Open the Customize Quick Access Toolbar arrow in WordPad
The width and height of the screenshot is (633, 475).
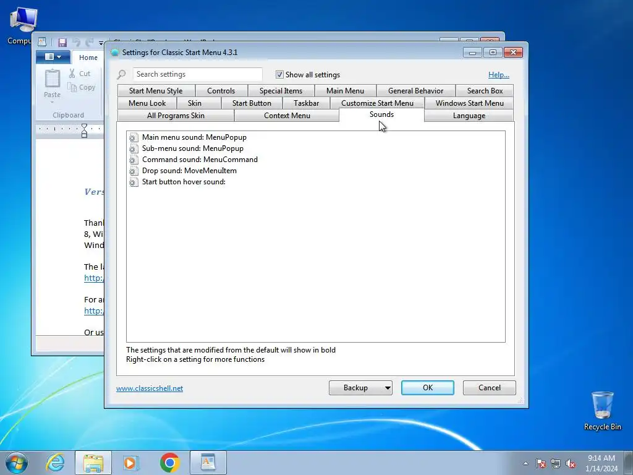101,43
